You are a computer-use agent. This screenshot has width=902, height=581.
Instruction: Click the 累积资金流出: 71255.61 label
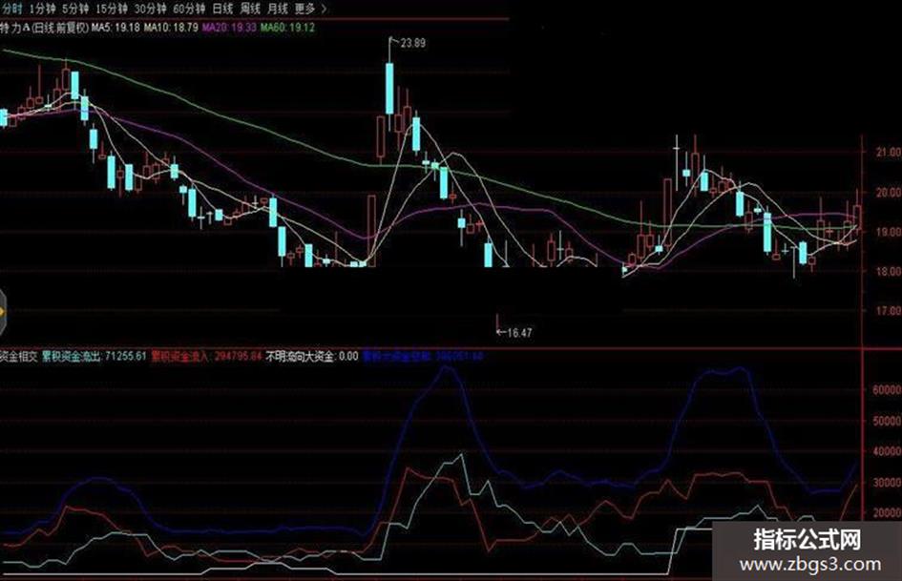coord(94,356)
